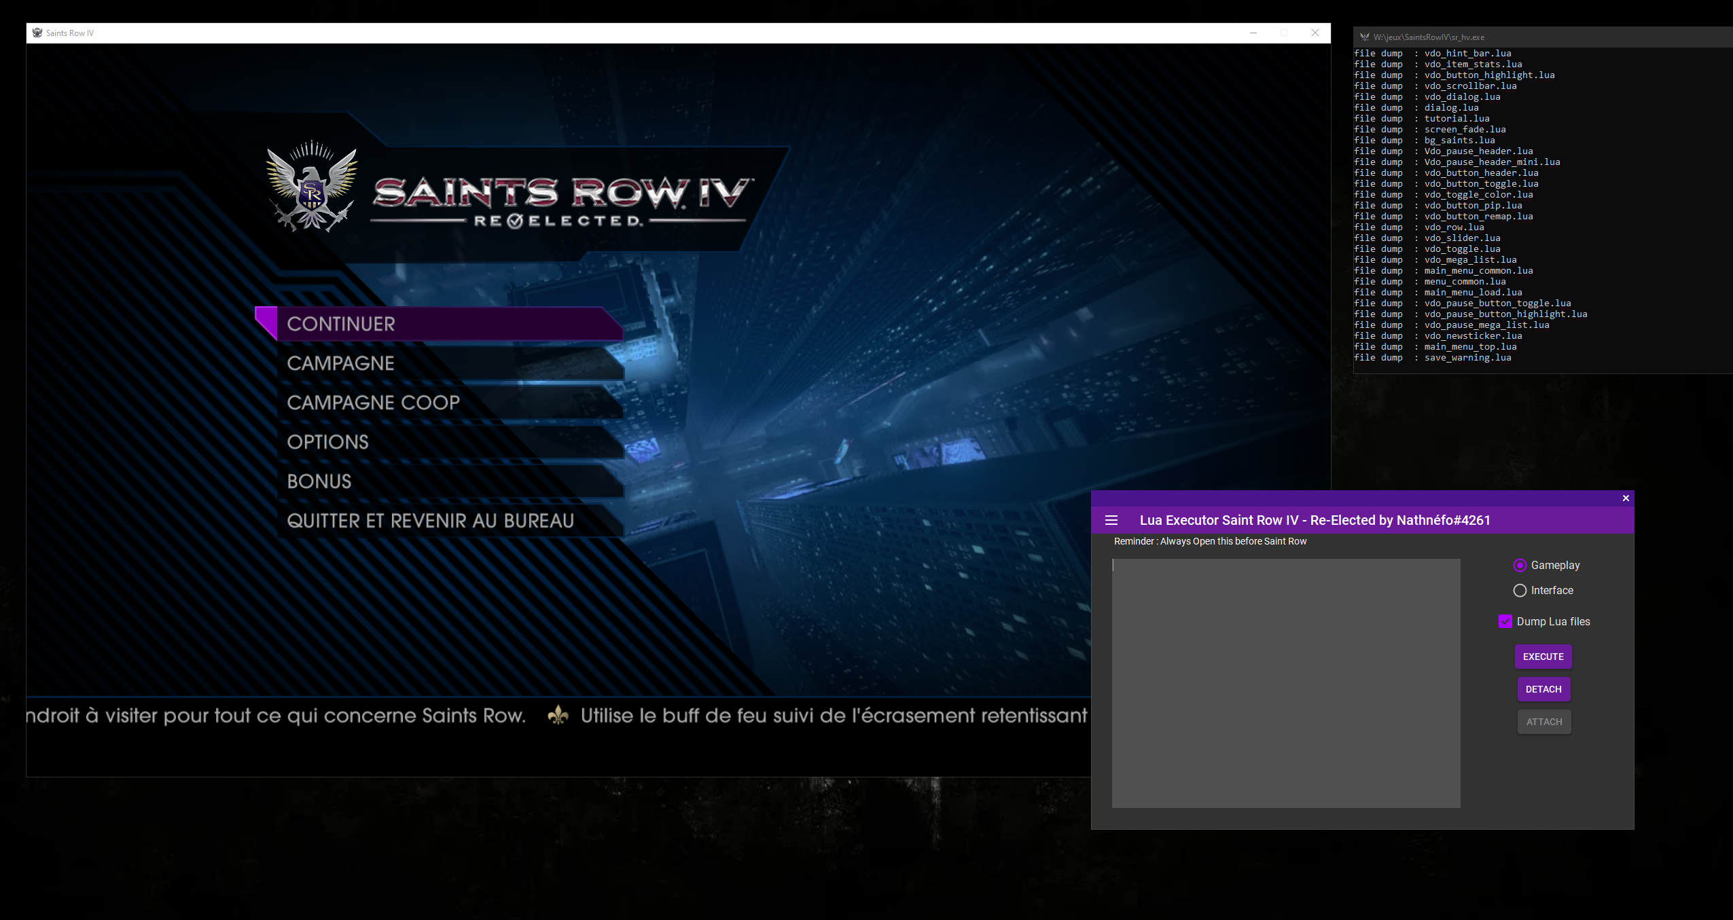Click the Lua Executor title text
1733x920 pixels.
(x=1315, y=520)
